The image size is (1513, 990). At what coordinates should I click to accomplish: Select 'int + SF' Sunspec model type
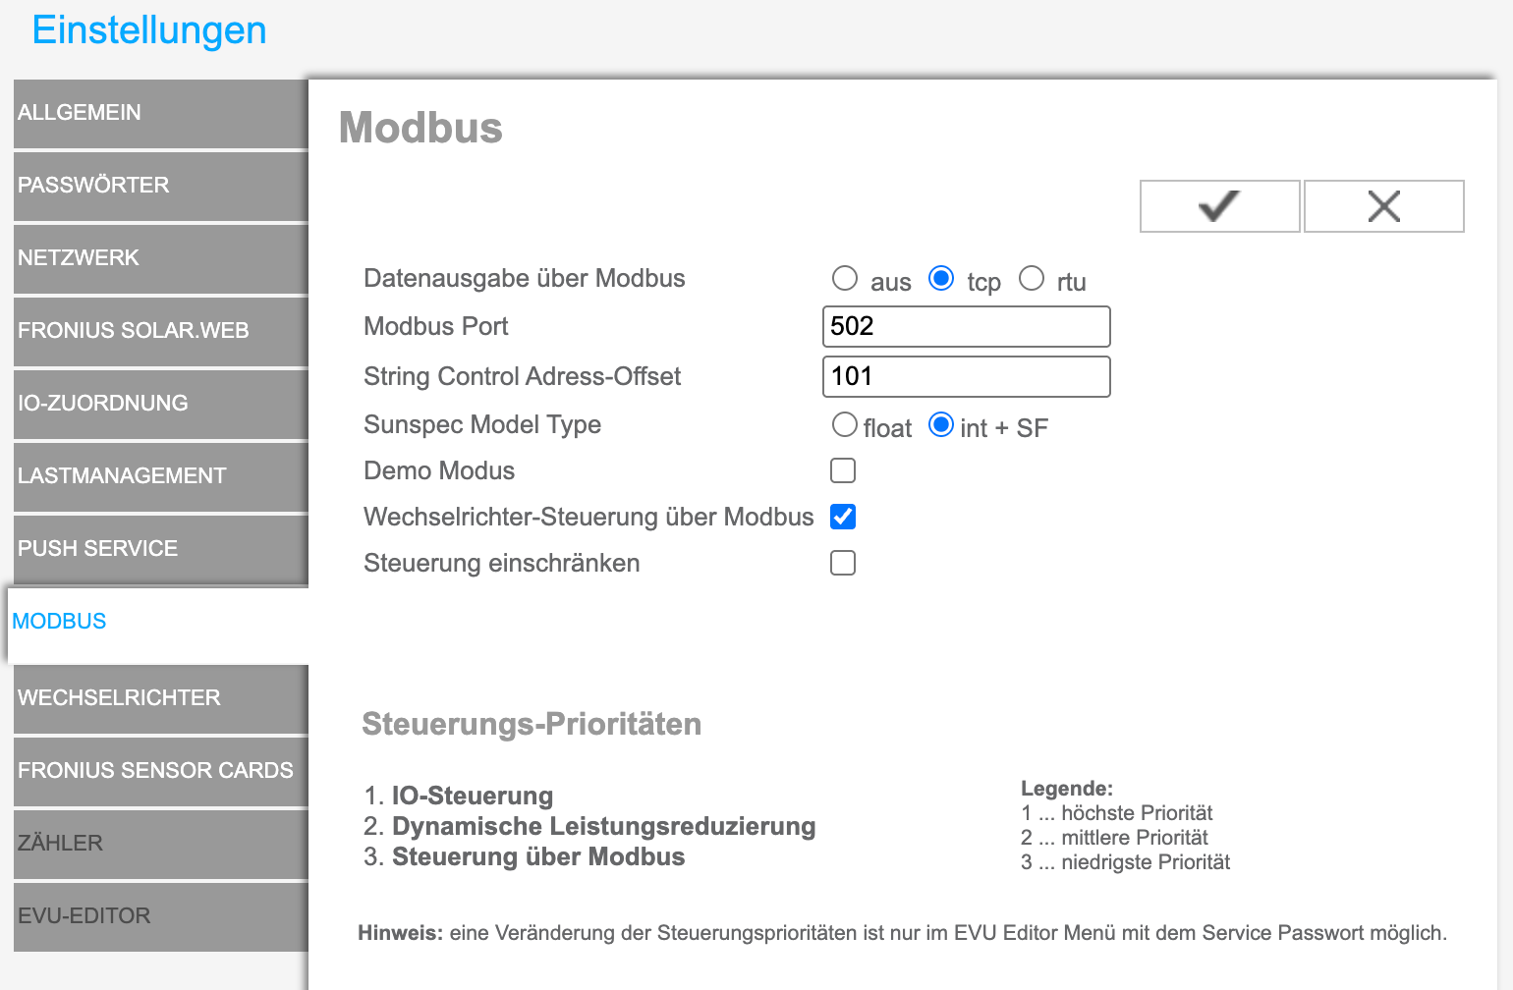click(x=941, y=425)
